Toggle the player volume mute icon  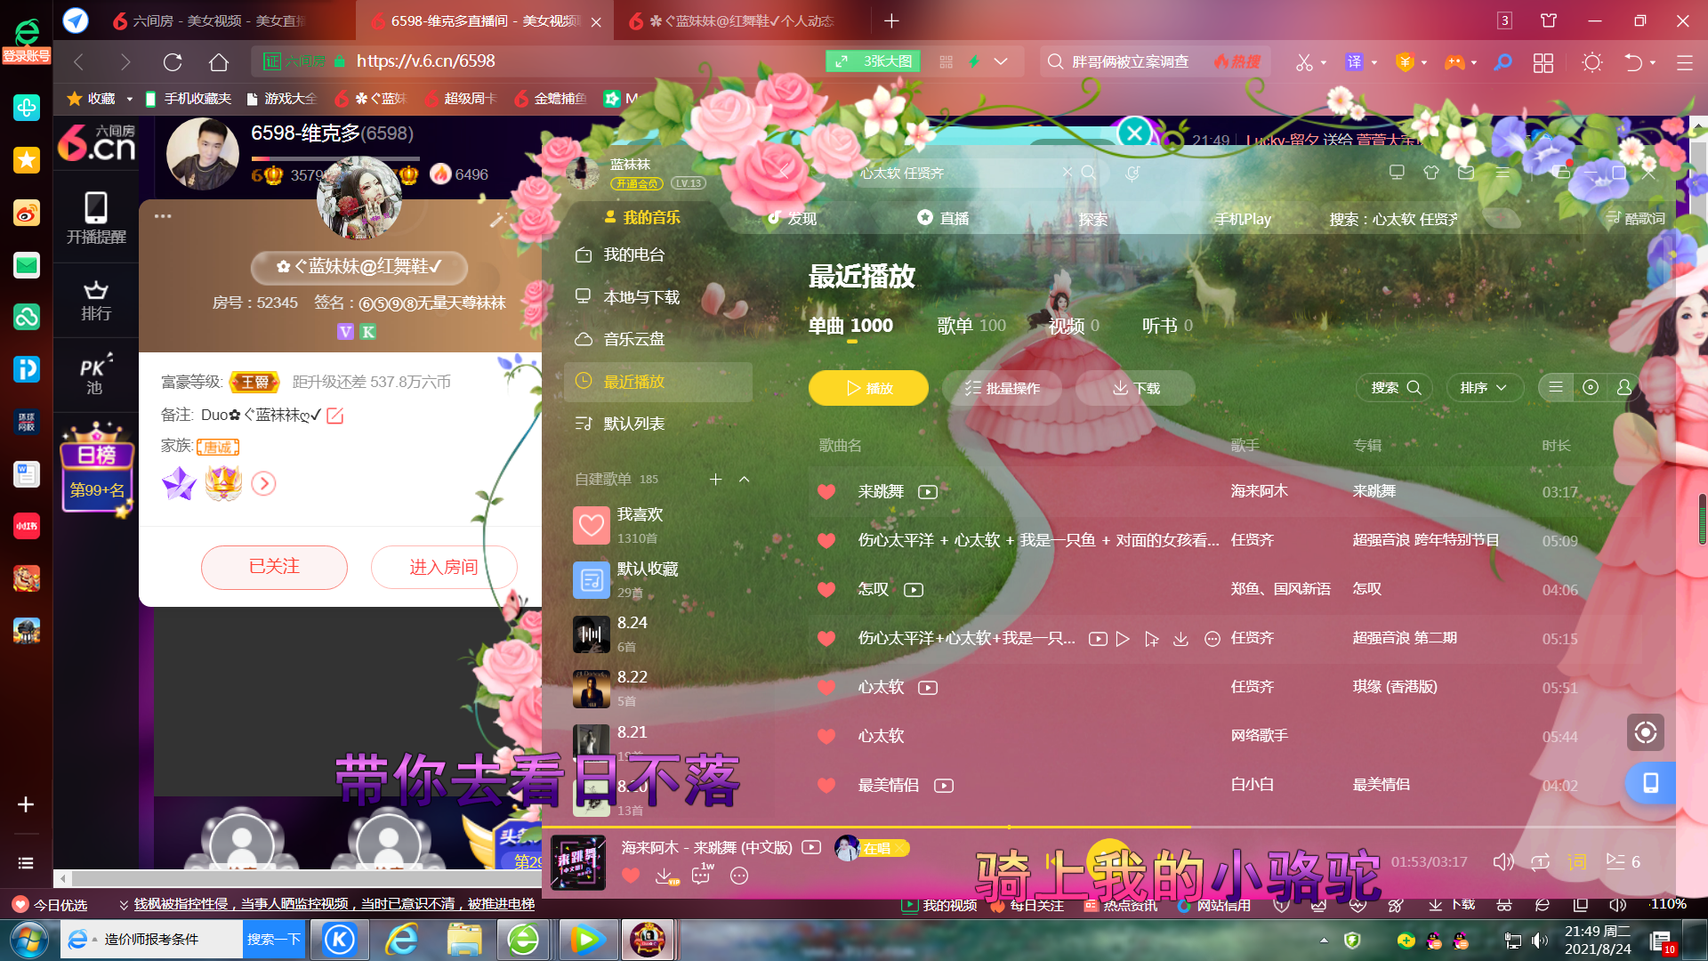coord(1503,861)
